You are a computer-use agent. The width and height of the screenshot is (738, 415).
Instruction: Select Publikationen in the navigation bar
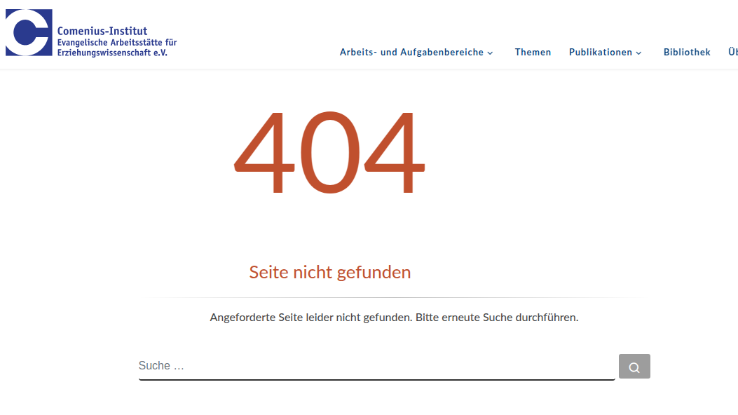point(600,52)
